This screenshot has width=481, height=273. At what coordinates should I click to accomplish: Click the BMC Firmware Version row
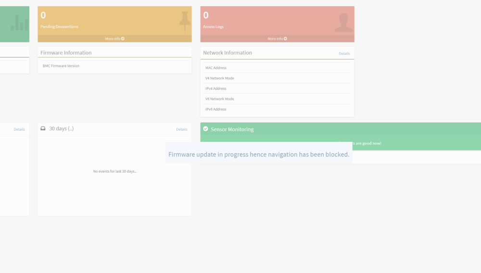pyautogui.click(x=115, y=66)
